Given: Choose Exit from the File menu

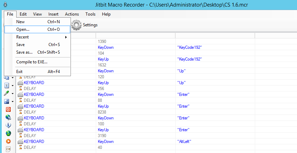Looking at the screenshot, I should coord(37,72).
